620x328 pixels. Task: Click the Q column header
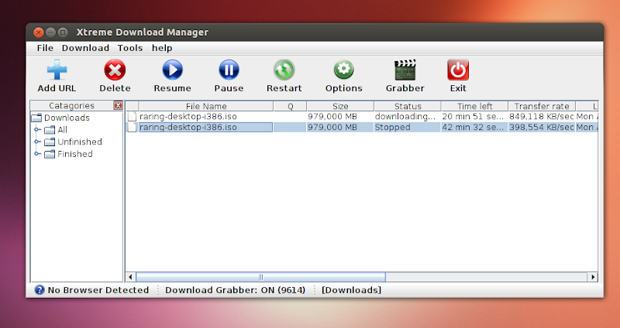point(290,106)
